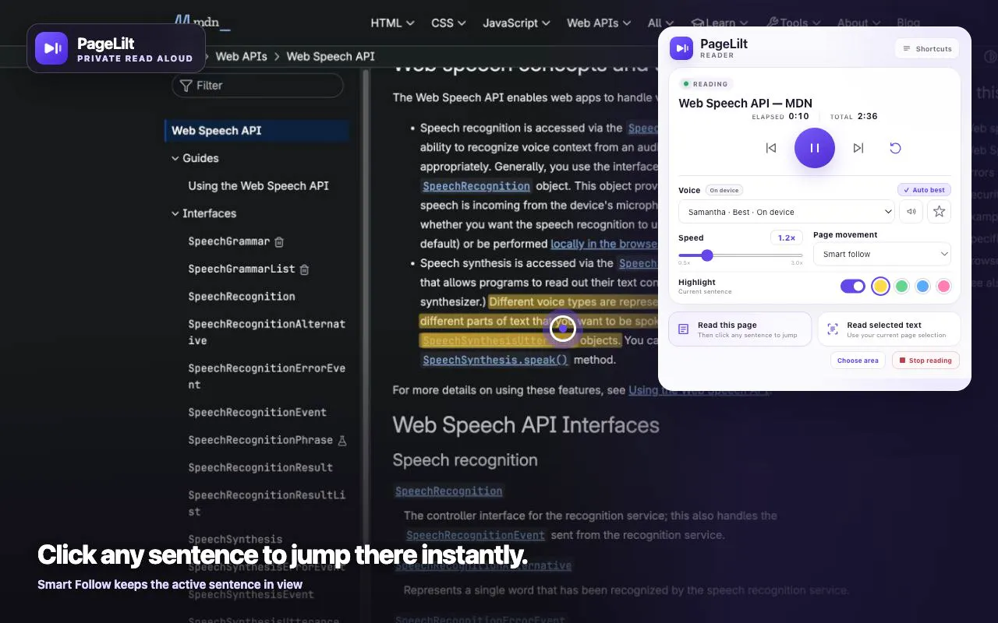The height and width of the screenshot is (623, 998).
Task: Select the pink highlight color
Action: coord(943,287)
